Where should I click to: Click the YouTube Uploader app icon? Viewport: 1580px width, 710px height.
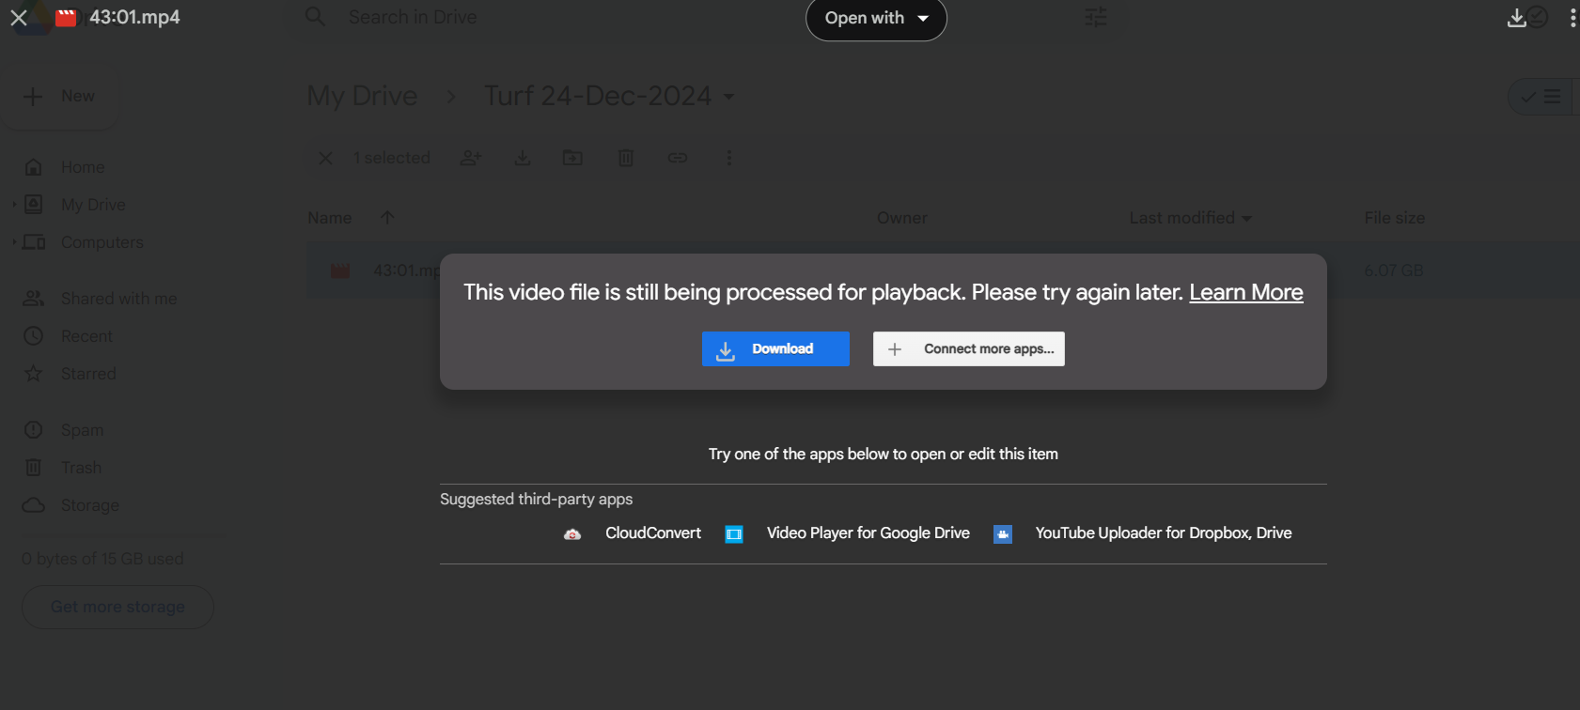(x=1003, y=534)
